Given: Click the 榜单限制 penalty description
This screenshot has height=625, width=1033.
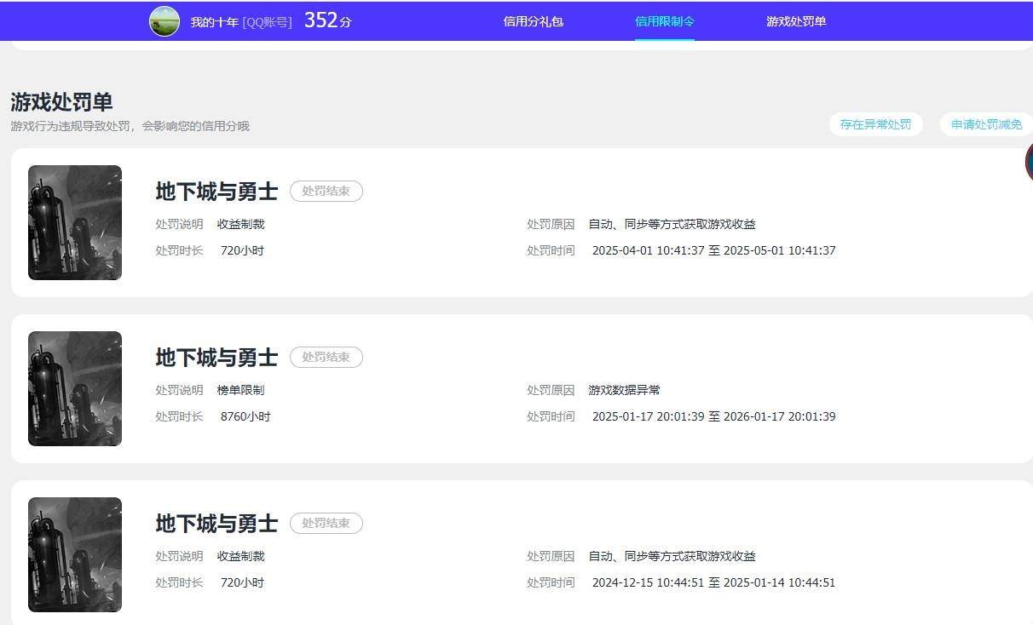Looking at the screenshot, I should click(240, 390).
